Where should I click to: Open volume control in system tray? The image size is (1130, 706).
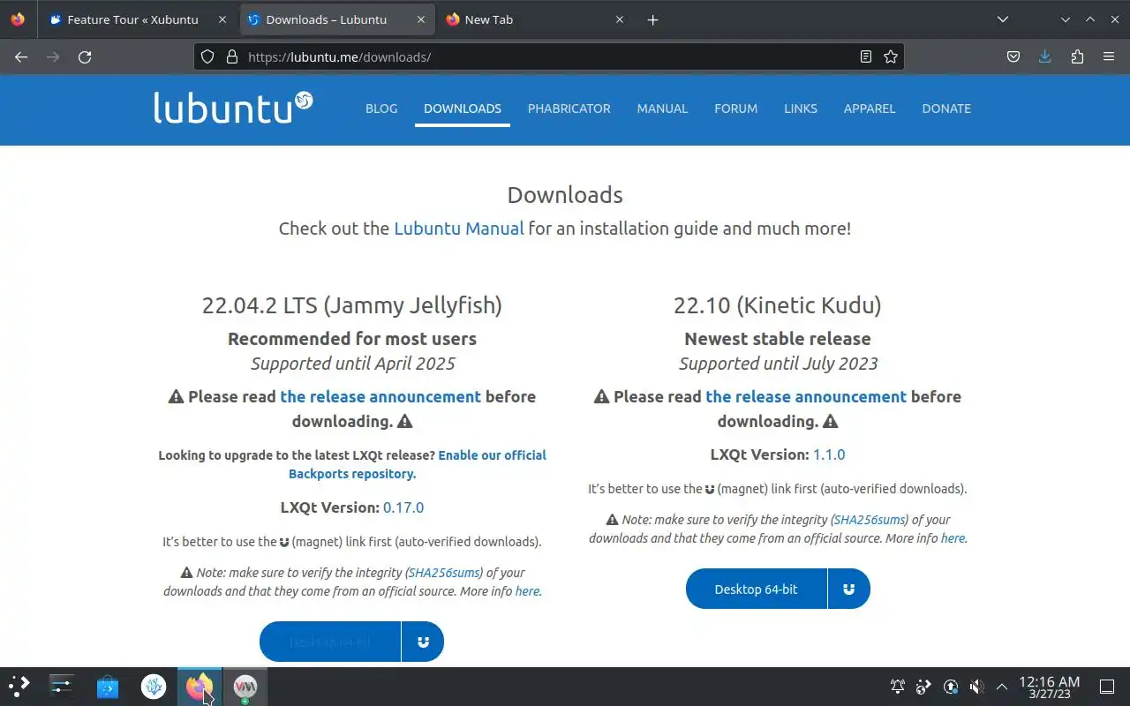(976, 687)
